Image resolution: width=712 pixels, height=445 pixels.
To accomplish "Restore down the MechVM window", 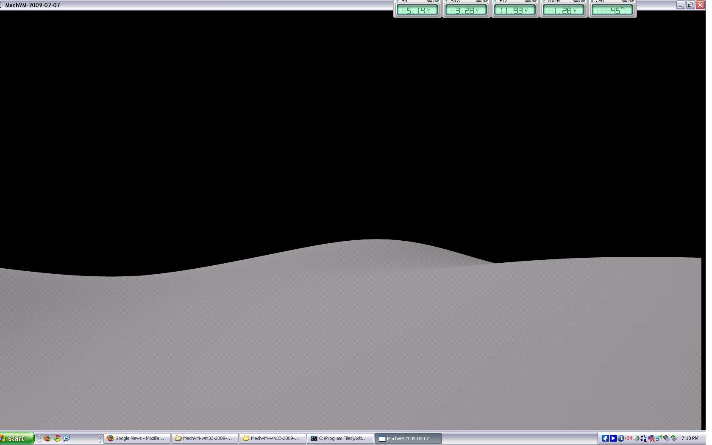I will pyautogui.click(x=690, y=5).
